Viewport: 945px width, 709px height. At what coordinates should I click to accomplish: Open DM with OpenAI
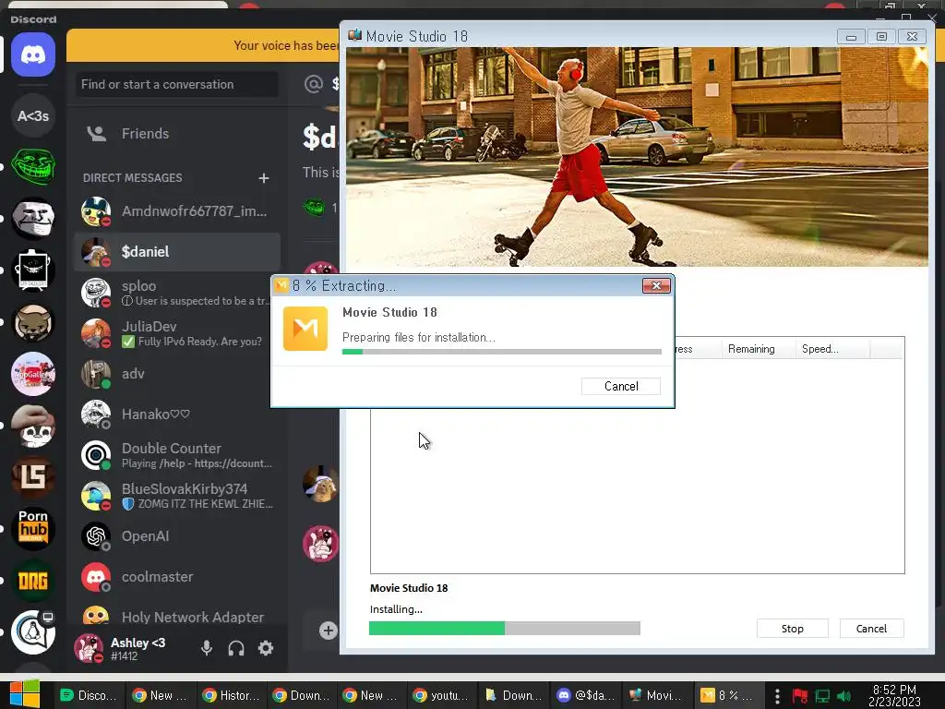[177, 536]
